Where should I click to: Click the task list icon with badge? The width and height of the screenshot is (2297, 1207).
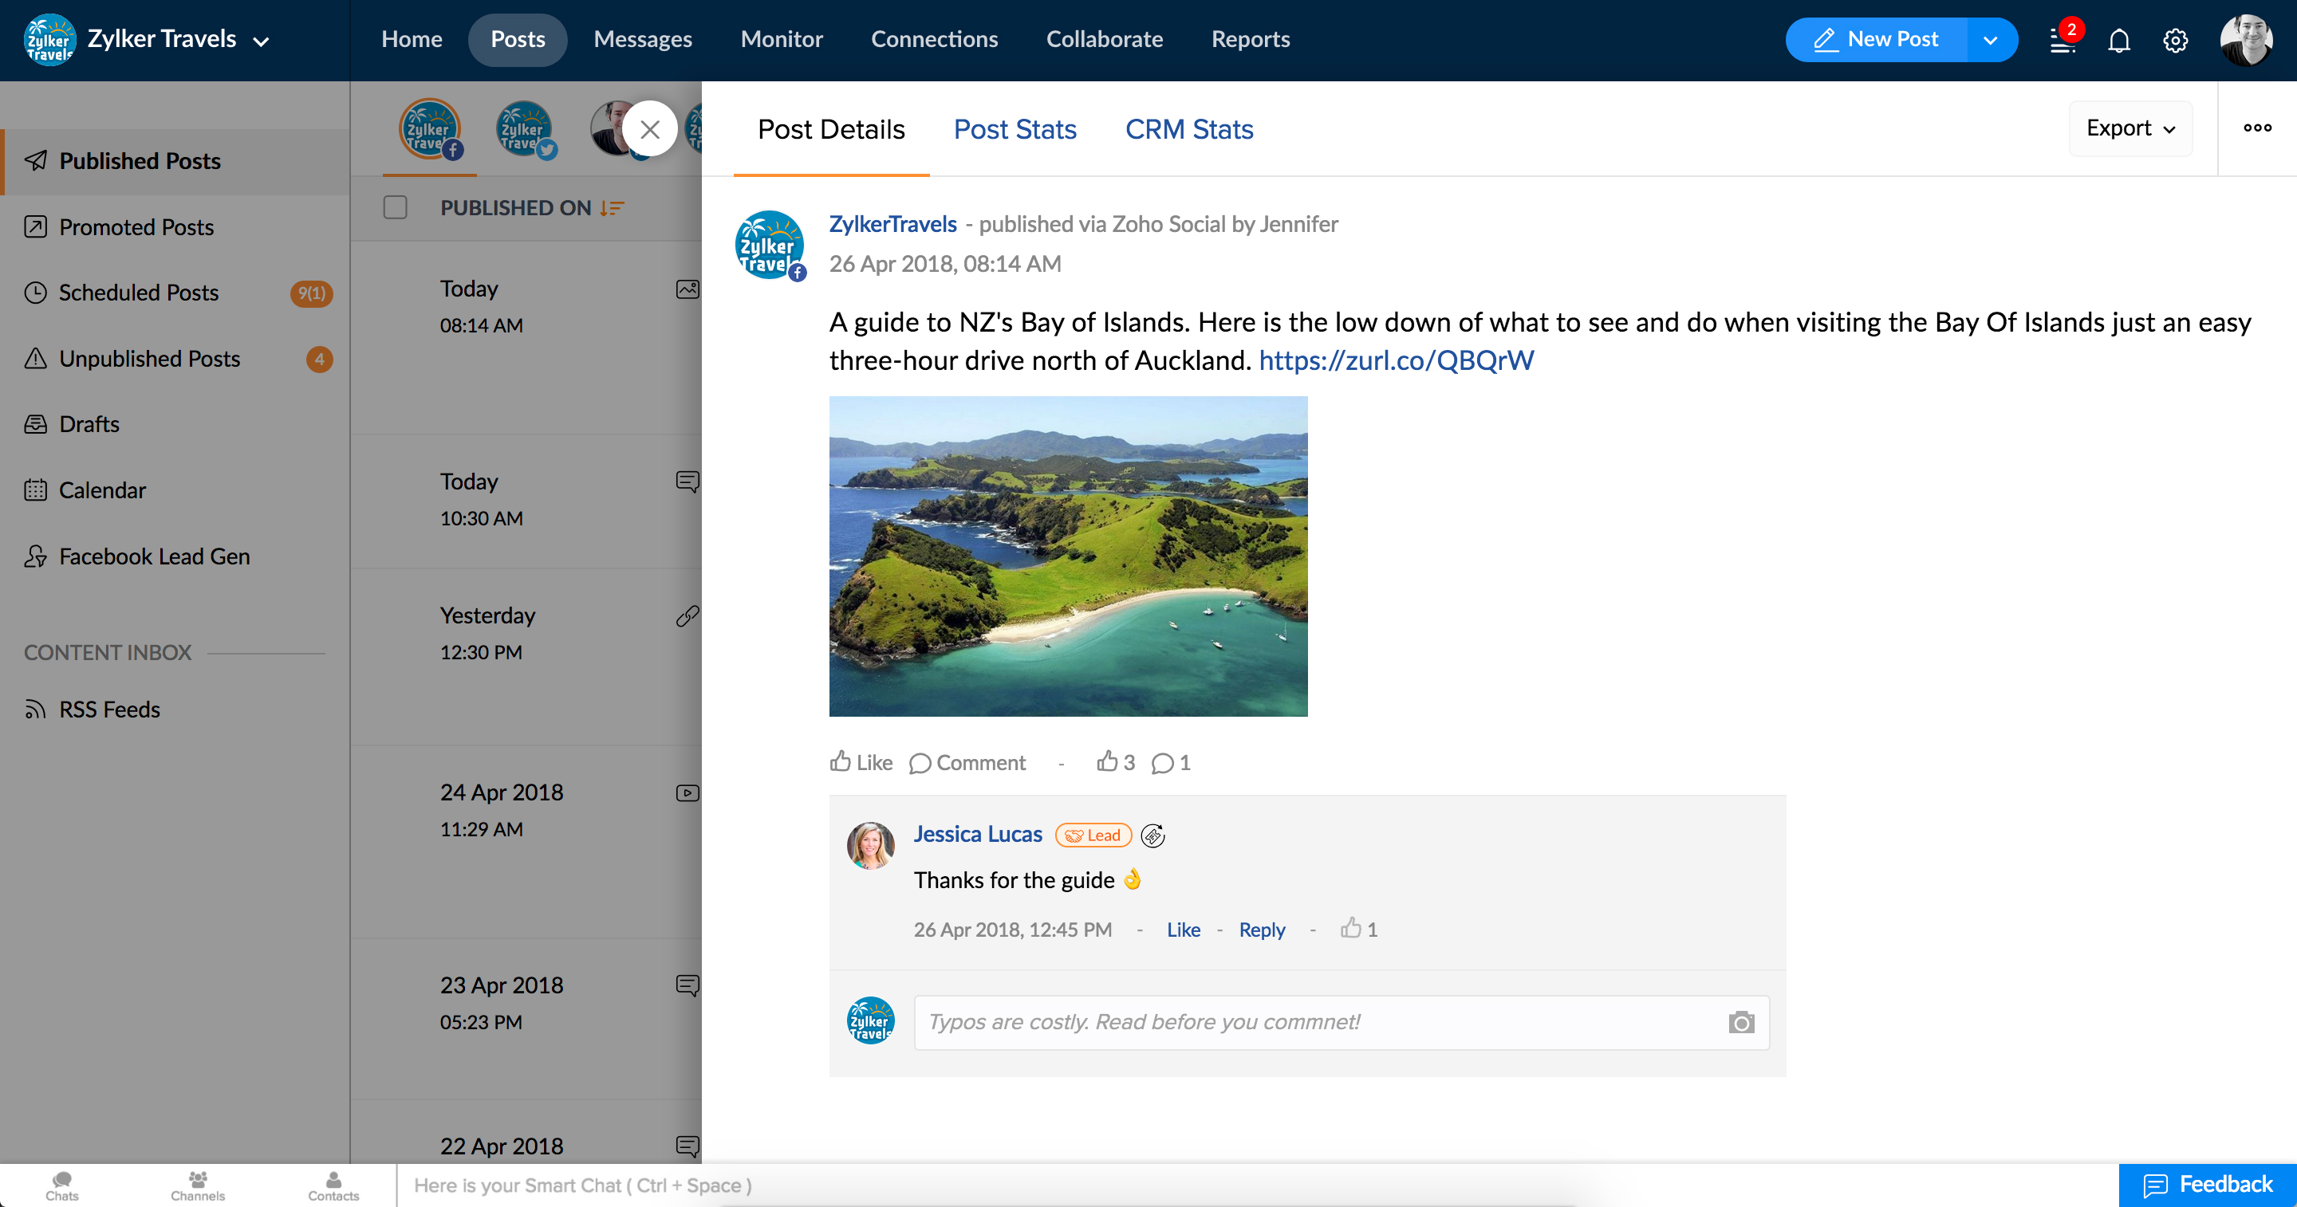(2062, 41)
